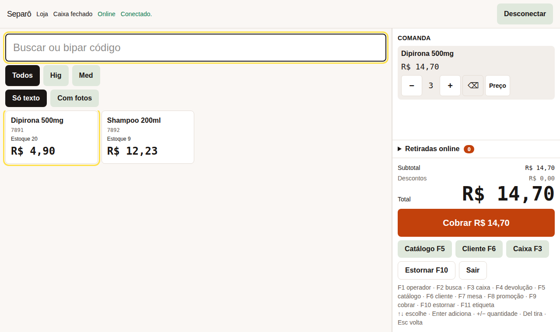Click the Loja label in header
Image resolution: width=560 pixels, height=332 pixels.
42,14
